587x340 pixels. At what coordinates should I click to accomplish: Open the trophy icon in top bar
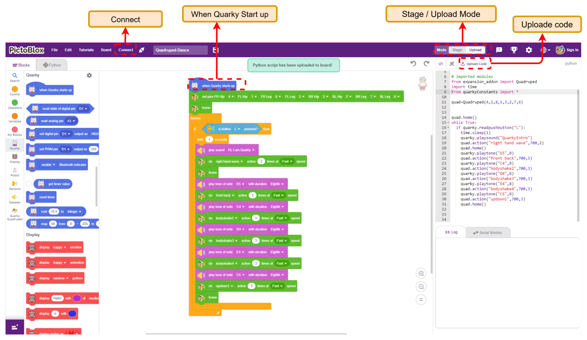click(514, 50)
